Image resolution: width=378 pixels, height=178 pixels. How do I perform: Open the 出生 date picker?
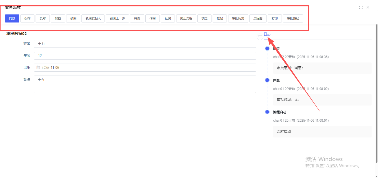(145, 67)
